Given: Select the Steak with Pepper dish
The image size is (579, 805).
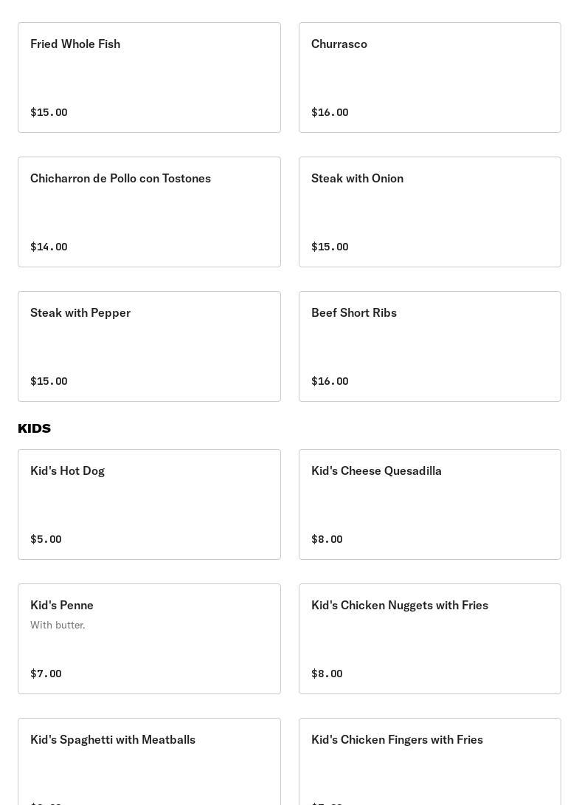Looking at the screenshot, I should coord(149,346).
